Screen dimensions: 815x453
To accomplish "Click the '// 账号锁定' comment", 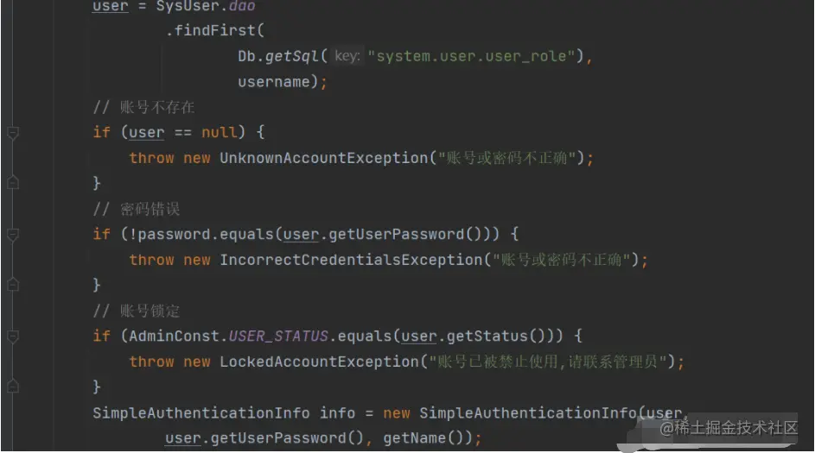I will (x=137, y=311).
